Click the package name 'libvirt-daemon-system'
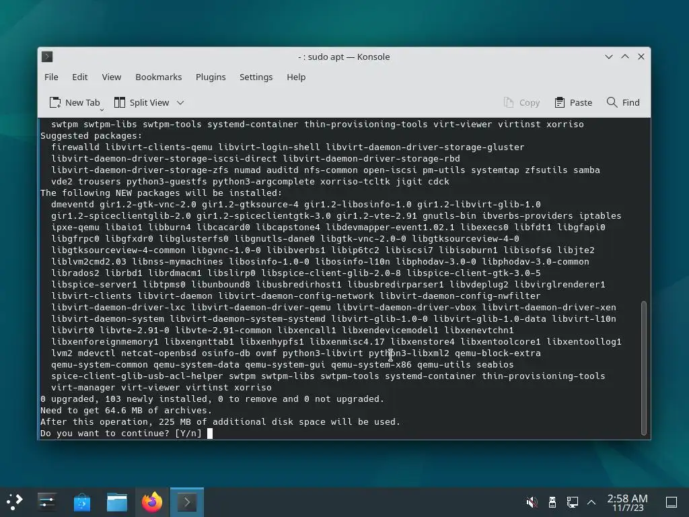 (108, 318)
